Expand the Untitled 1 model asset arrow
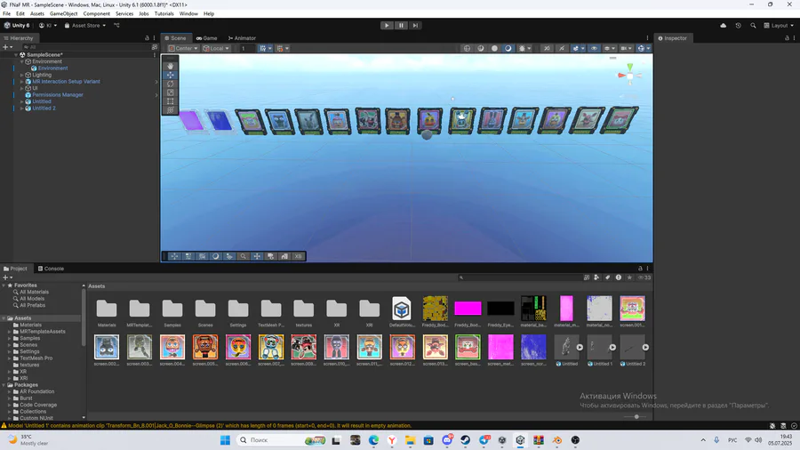Image resolution: width=800 pixels, height=450 pixels. [612, 348]
